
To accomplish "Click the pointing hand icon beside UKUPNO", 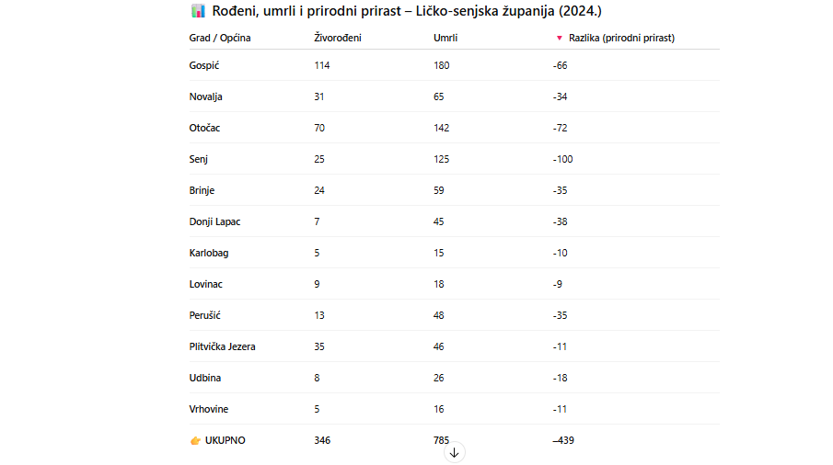I will [x=195, y=440].
